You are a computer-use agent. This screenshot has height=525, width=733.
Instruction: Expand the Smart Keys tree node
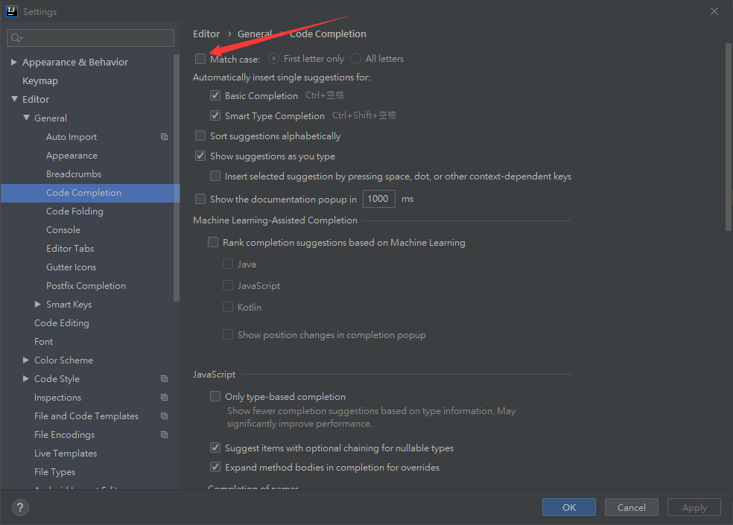(x=38, y=305)
